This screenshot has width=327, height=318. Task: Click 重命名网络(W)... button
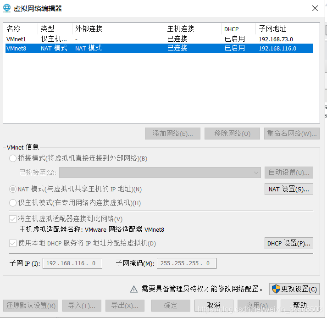click(x=292, y=134)
